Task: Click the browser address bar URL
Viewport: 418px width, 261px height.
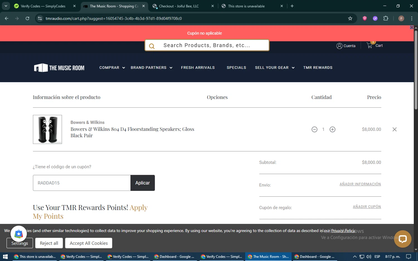Action: pos(114,18)
